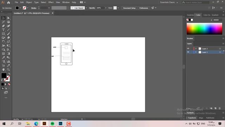
Task: Open stroke color dropdown in control bar
Action: click(27, 8)
